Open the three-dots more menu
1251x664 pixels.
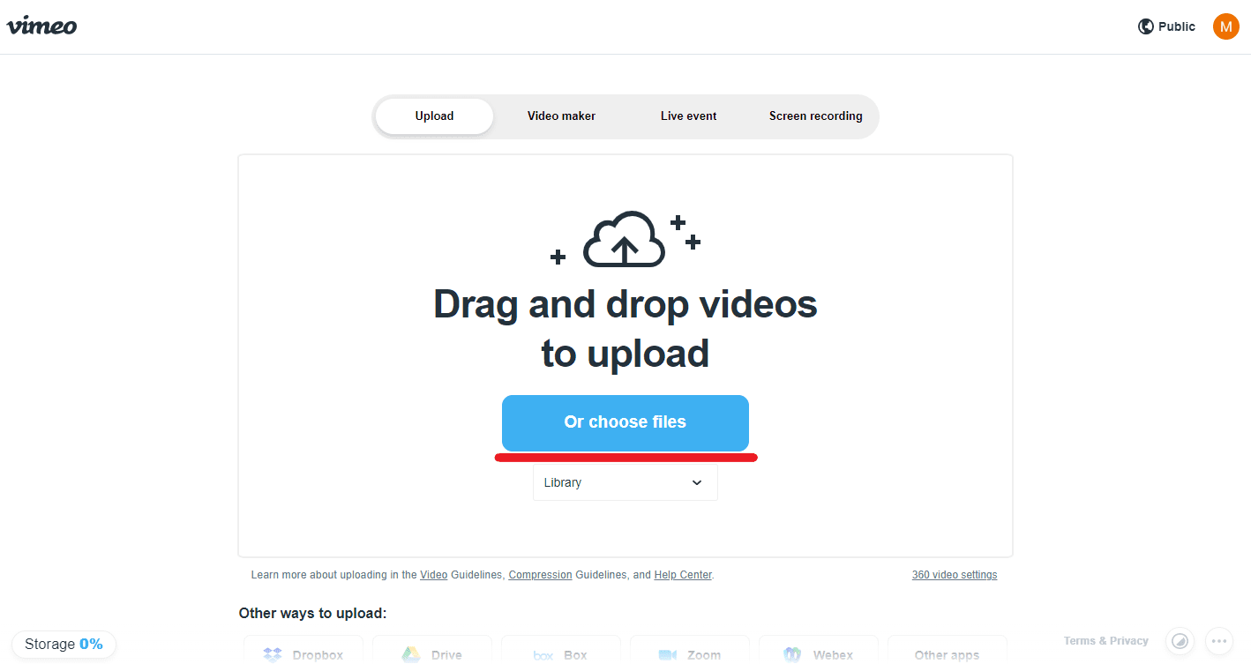pyautogui.click(x=1218, y=641)
